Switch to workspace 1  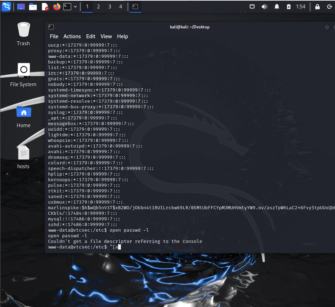(87, 7)
